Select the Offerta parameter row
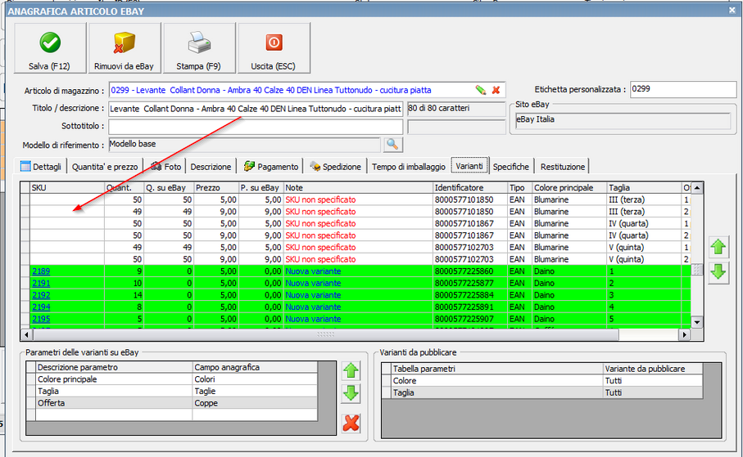Image resolution: width=743 pixels, height=457 pixels. (176, 403)
